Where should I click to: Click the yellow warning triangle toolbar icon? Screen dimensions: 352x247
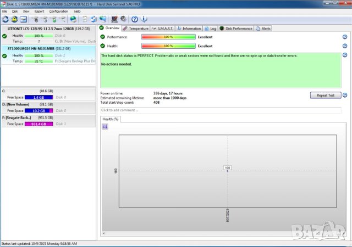point(14,19)
